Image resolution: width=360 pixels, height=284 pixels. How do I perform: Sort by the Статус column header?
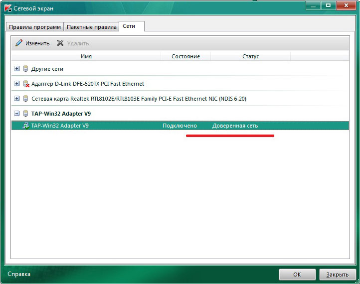250,56
